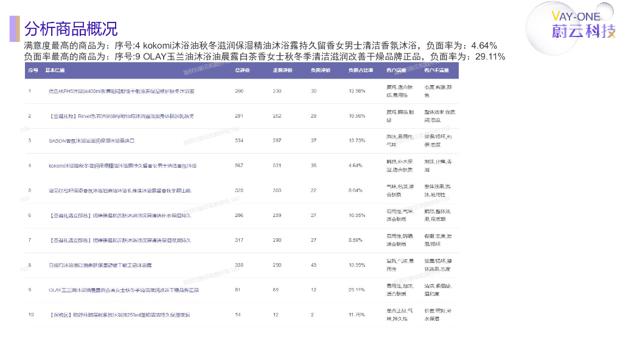623x350 pixels.
Task: Click row 7 客户满意 cell
Action: point(400,241)
